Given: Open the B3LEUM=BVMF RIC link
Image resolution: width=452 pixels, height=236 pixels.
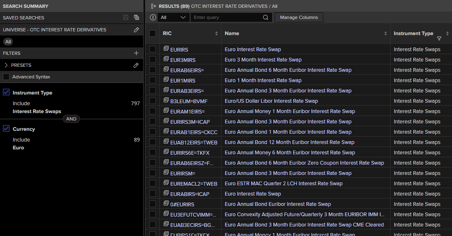Looking at the screenshot, I should pos(189,101).
